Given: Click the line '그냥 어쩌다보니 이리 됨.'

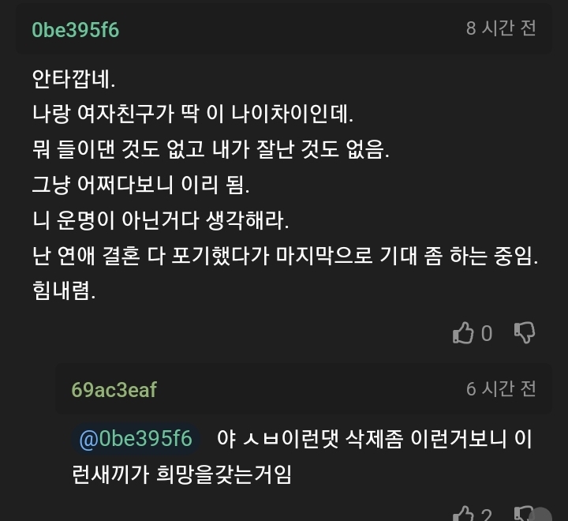Looking at the screenshot, I should [x=140, y=186].
